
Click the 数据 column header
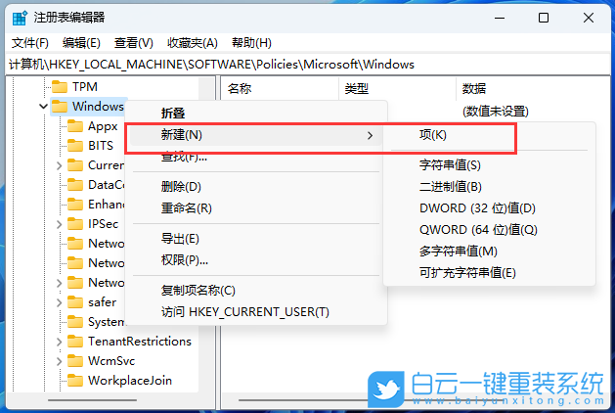[x=534, y=88]
